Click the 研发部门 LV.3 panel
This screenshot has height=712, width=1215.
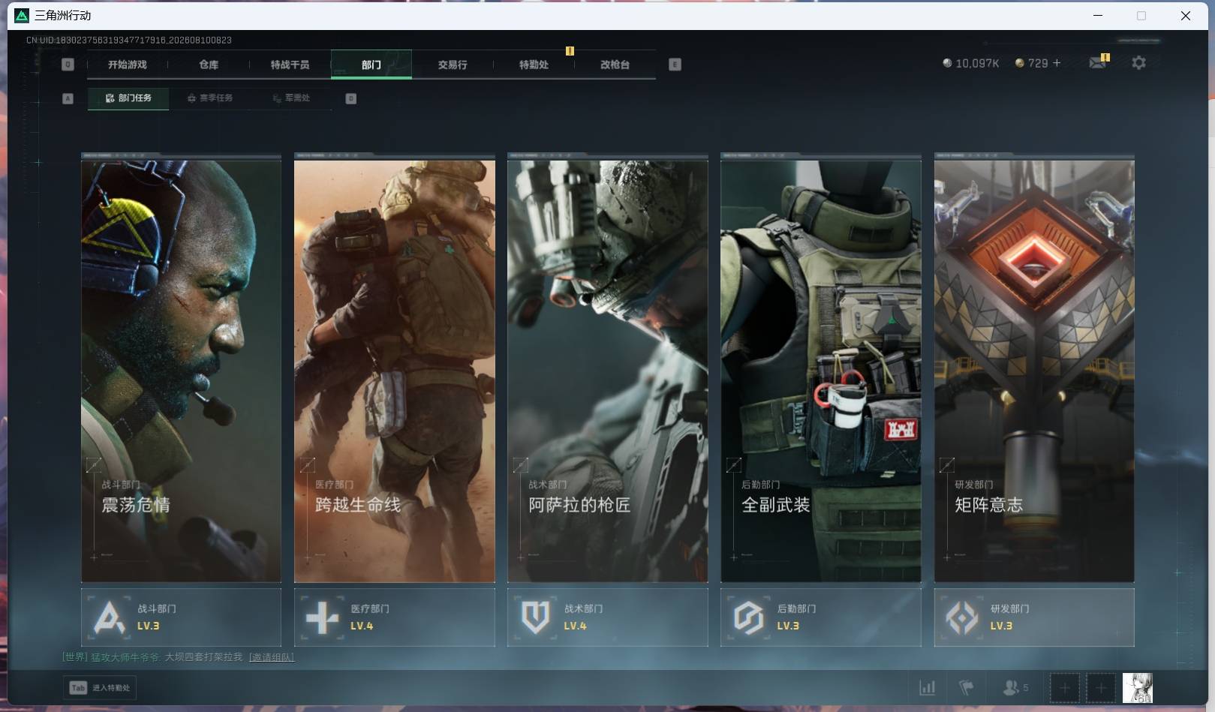pos(1034,617)
